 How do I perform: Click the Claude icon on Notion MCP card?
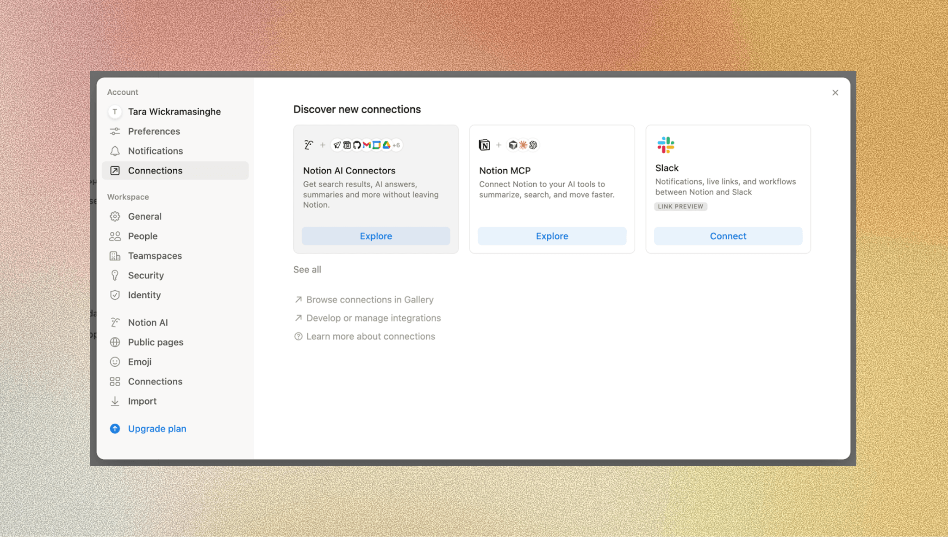point(522,145)
